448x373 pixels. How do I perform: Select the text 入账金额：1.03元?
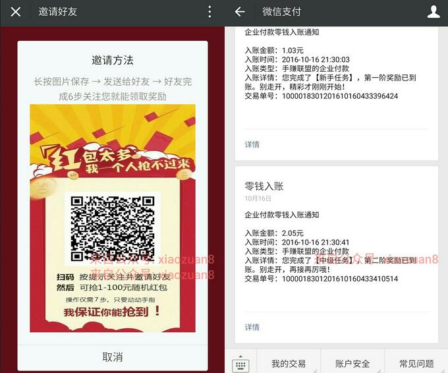274,51
